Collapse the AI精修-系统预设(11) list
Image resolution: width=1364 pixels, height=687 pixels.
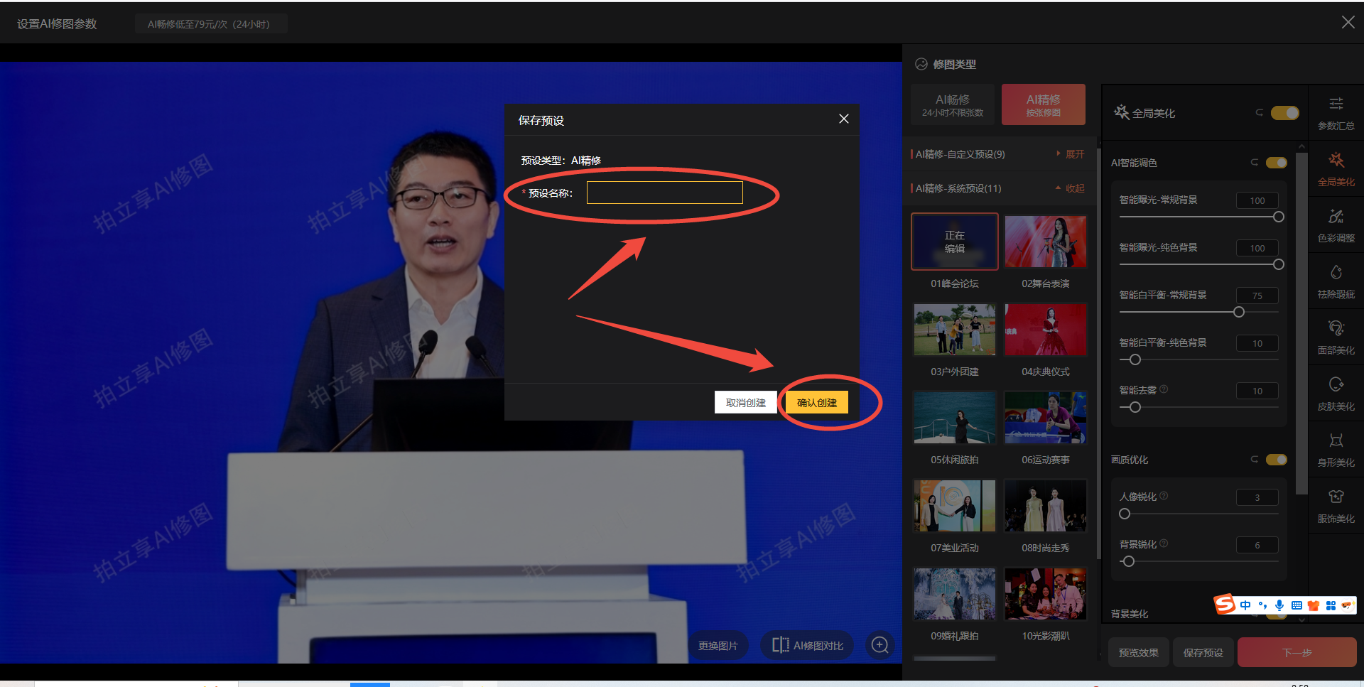tap(1071, 188)
